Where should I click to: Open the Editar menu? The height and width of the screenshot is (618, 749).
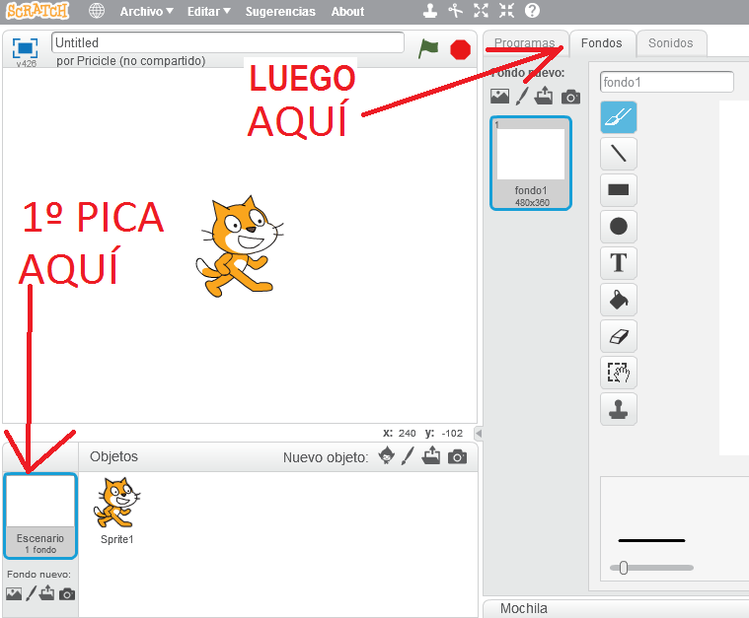click(209, 12)
